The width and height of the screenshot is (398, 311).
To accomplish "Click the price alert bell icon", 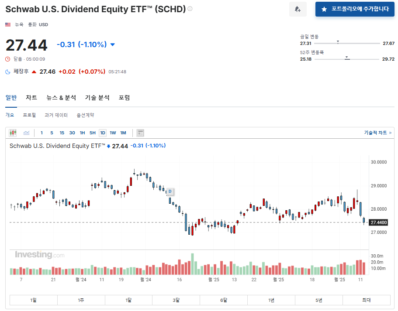I will [298, 9].
